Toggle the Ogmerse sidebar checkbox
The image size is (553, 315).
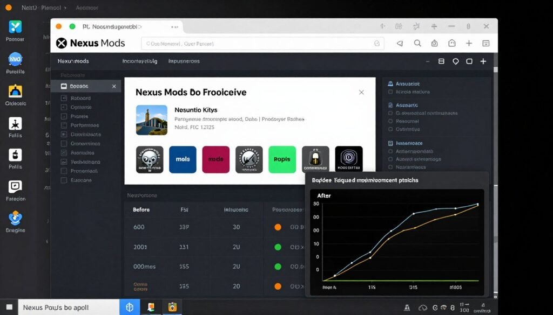[x=64, y=107]
